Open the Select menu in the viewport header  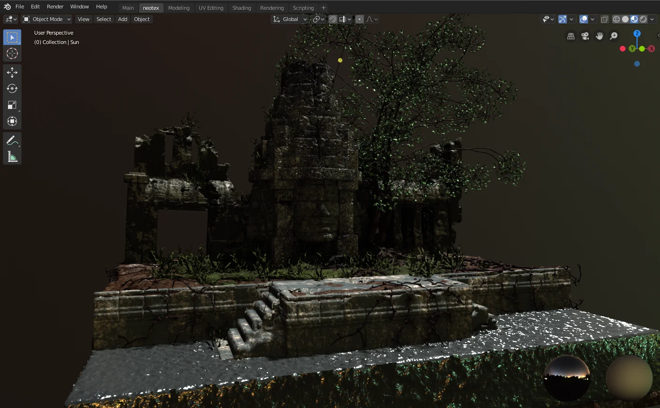tap(104, 19)
